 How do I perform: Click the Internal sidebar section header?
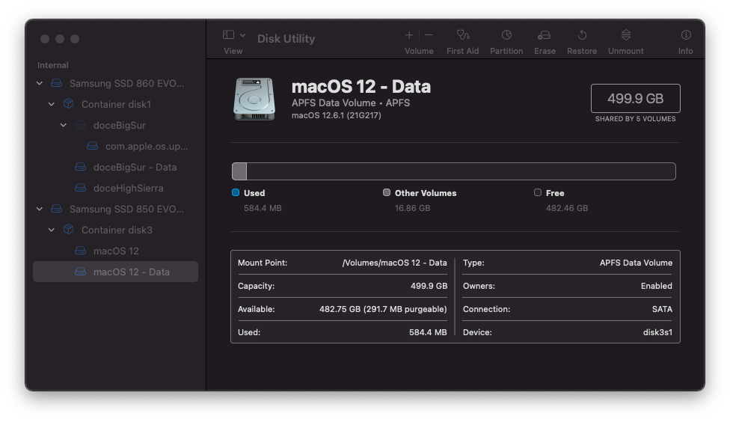click(x=53, y=65)
